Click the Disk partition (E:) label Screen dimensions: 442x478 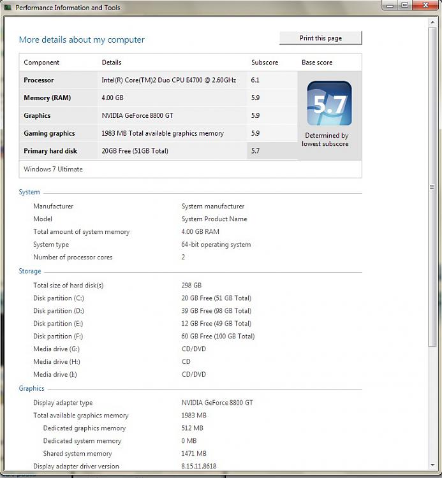coord(58,323)
